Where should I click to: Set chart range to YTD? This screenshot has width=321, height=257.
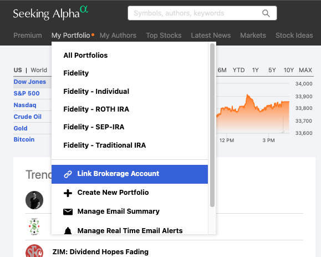[238, 70]
